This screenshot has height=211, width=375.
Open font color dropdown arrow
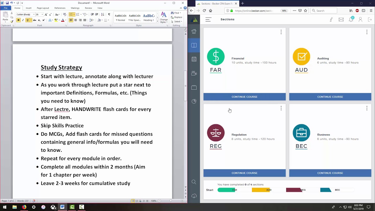[x=66, y=20]
